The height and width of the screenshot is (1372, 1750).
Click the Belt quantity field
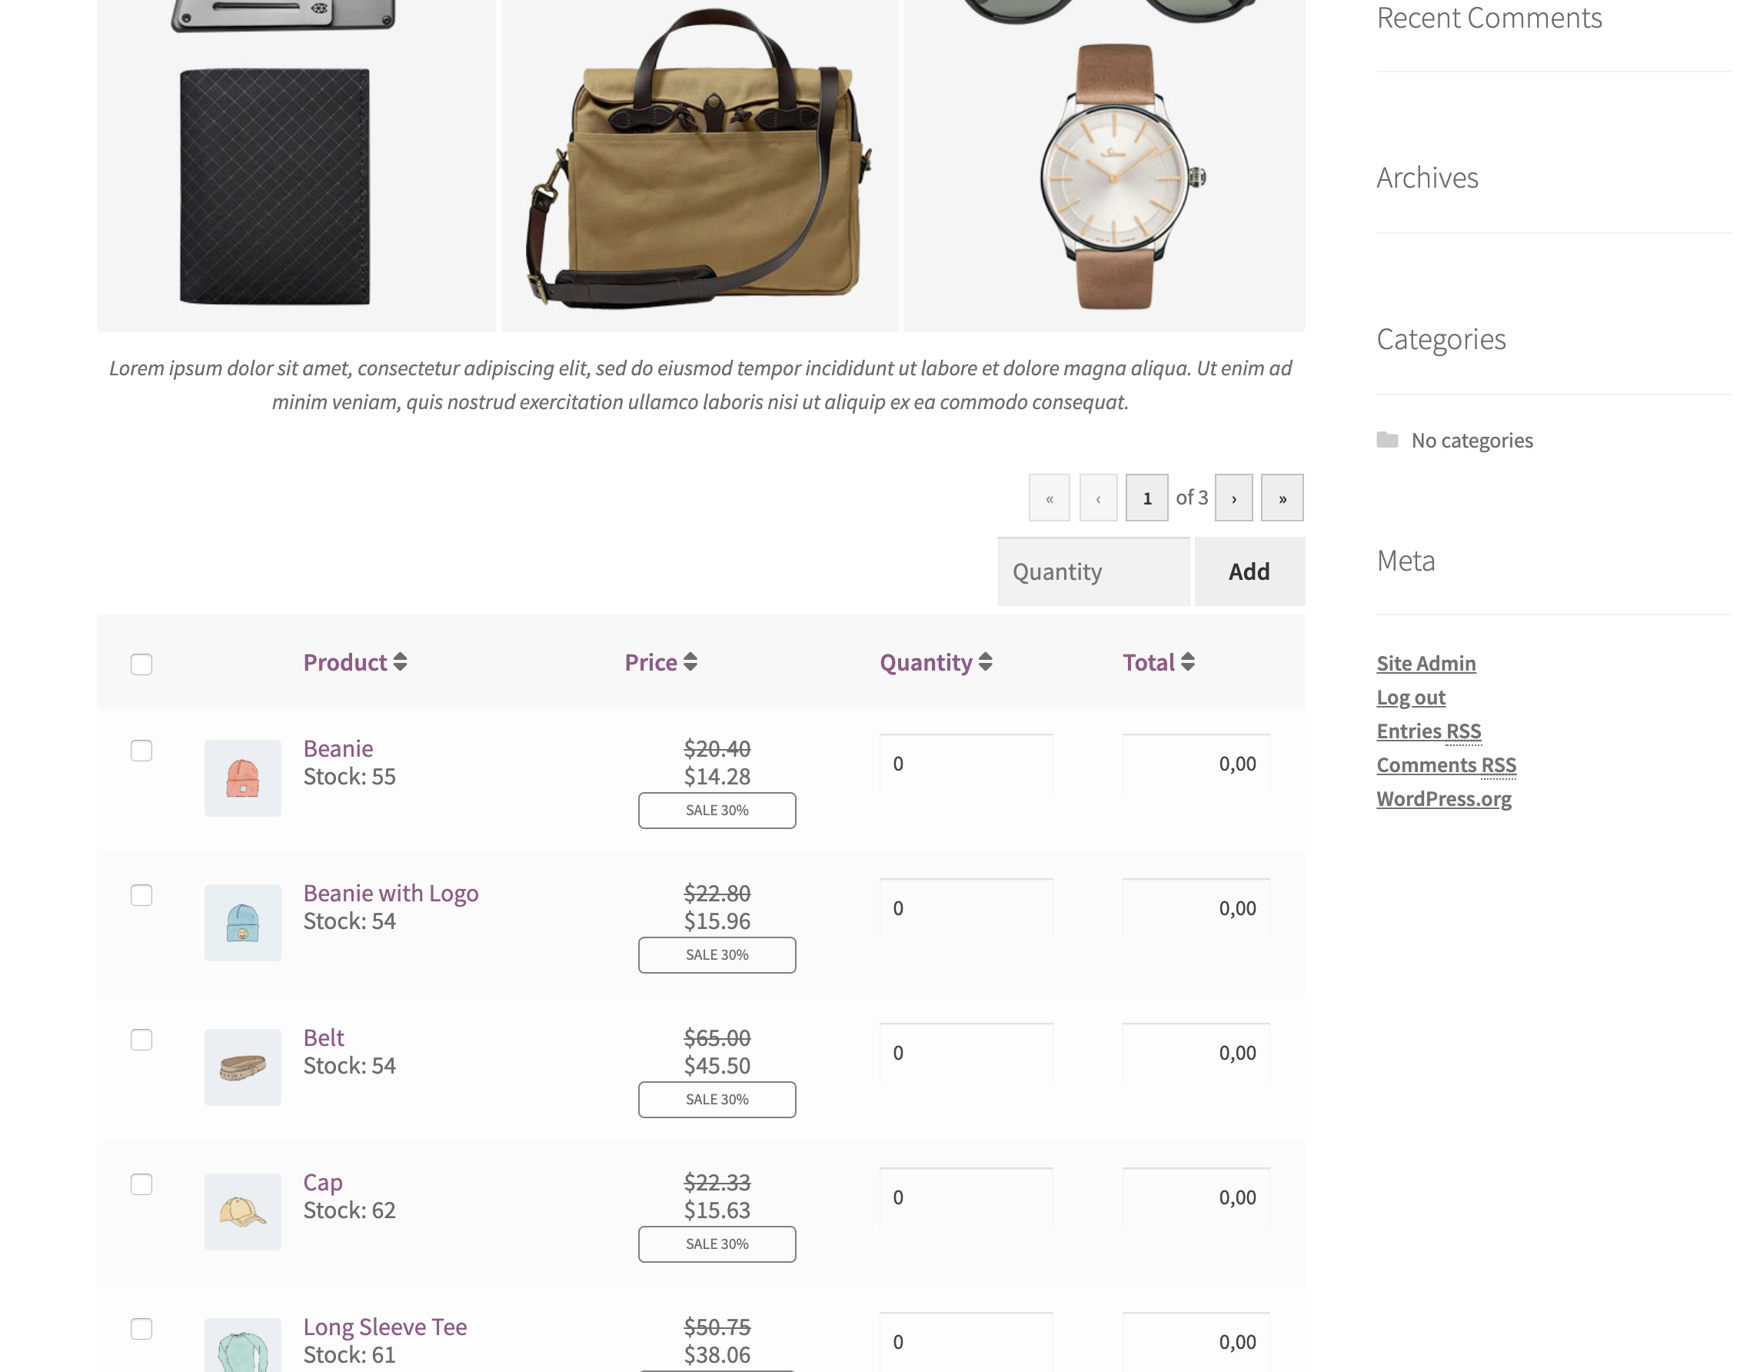(x=966, y=1052)
